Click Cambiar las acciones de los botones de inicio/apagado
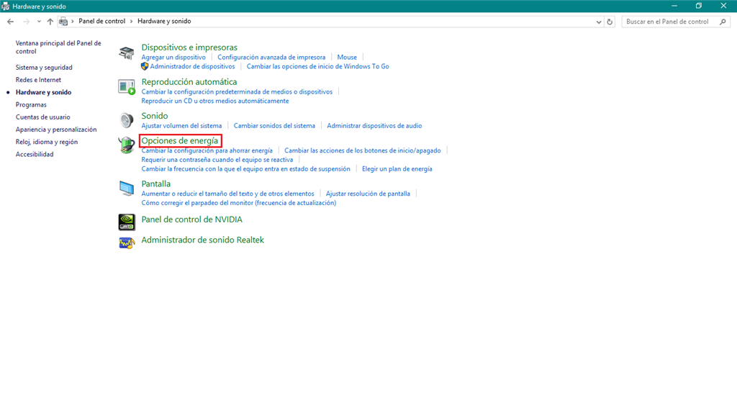Screen dimensions: 737x398 363,150
